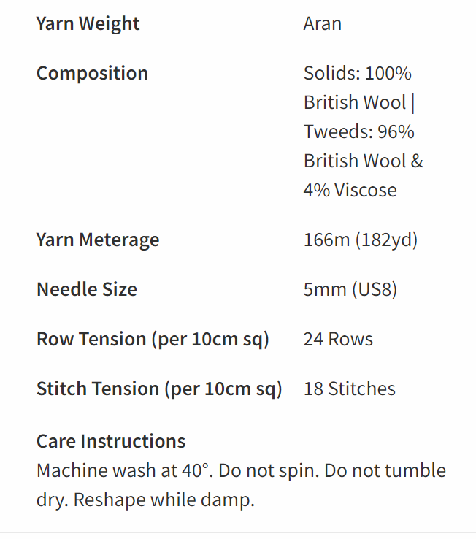Image resolution: width=476 pixels, height=539 pixels.
Task: Click the Row Tension label
Action: (x=153, y=340)
